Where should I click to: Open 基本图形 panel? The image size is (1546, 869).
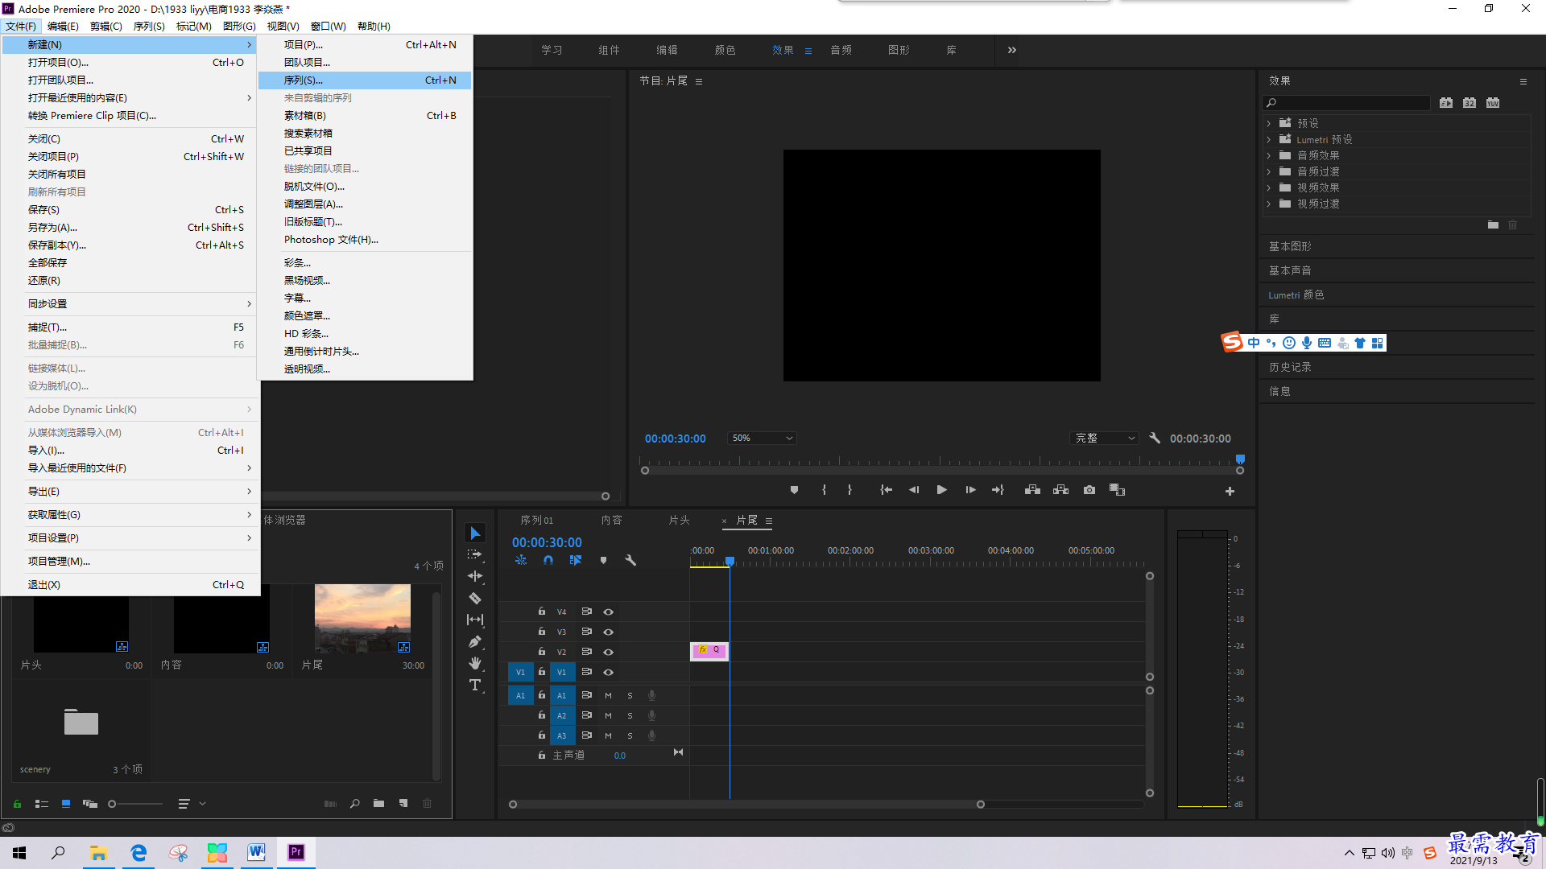[1290, 246]
